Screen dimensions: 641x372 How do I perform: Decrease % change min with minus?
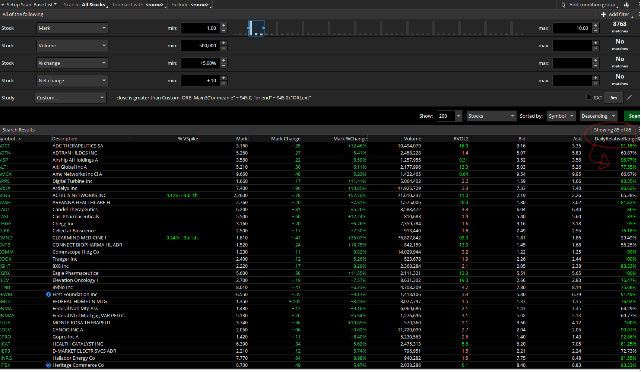click(x=223, y=66)
